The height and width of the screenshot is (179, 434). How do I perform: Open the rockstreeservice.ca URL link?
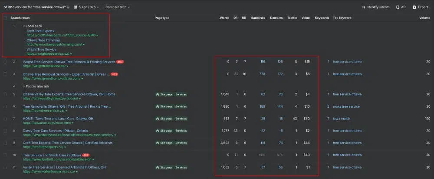pos(43,111)
